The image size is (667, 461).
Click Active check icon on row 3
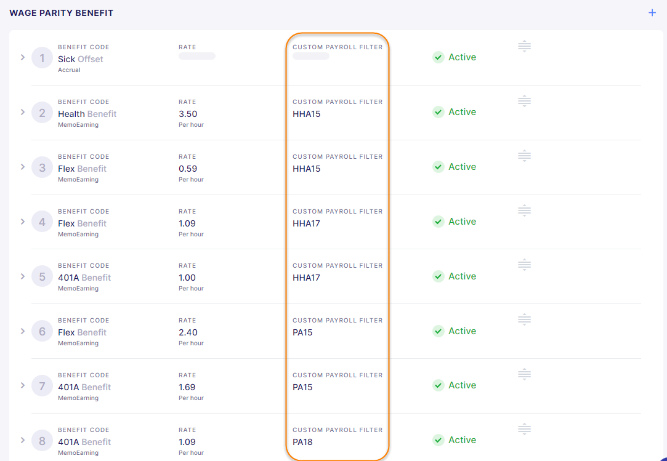(438, 167)
